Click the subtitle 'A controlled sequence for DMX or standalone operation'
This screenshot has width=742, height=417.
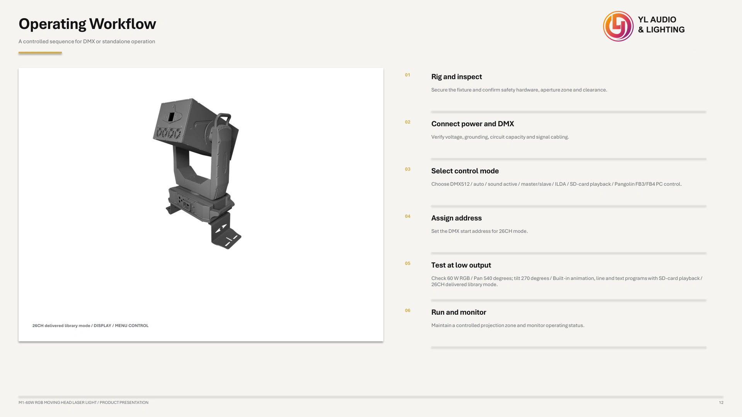coord(87,41)
